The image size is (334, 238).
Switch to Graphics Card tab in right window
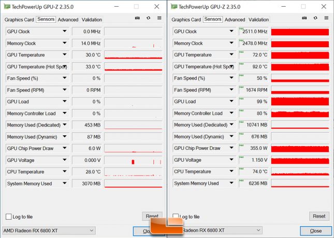(x=186, y=20)
